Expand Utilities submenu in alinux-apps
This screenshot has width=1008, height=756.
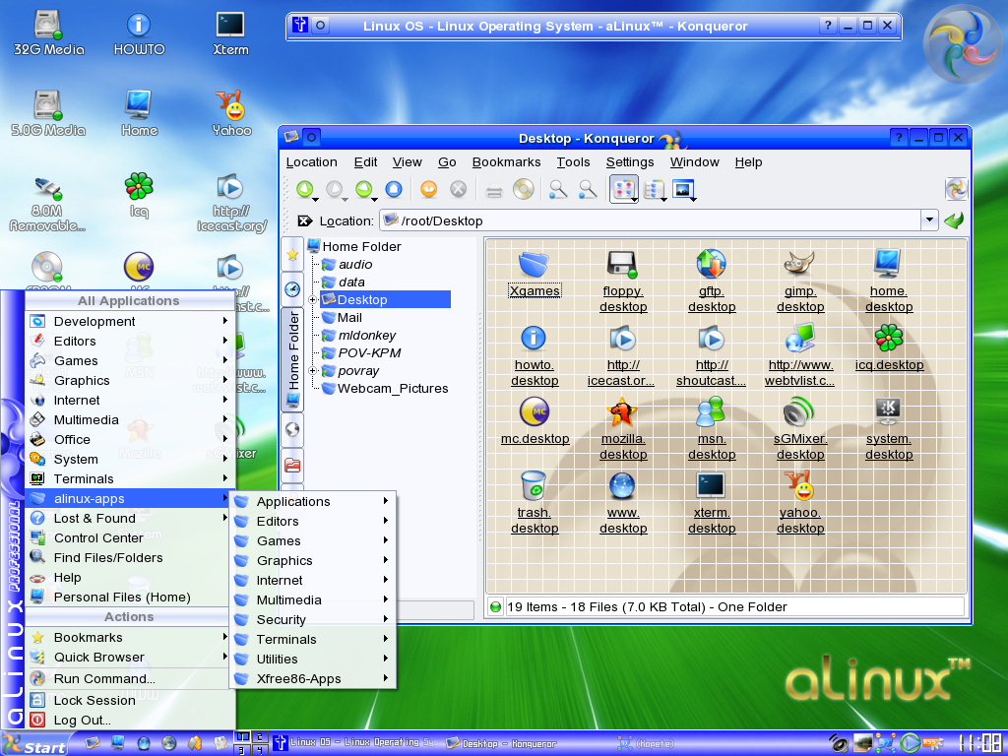313,659
